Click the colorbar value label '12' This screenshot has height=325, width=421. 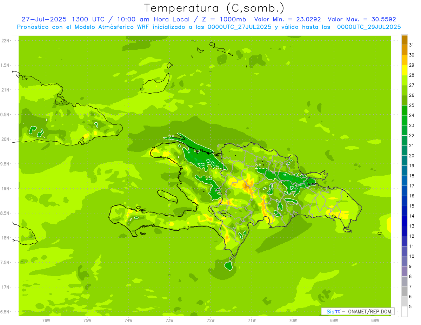tap(412, 236)
